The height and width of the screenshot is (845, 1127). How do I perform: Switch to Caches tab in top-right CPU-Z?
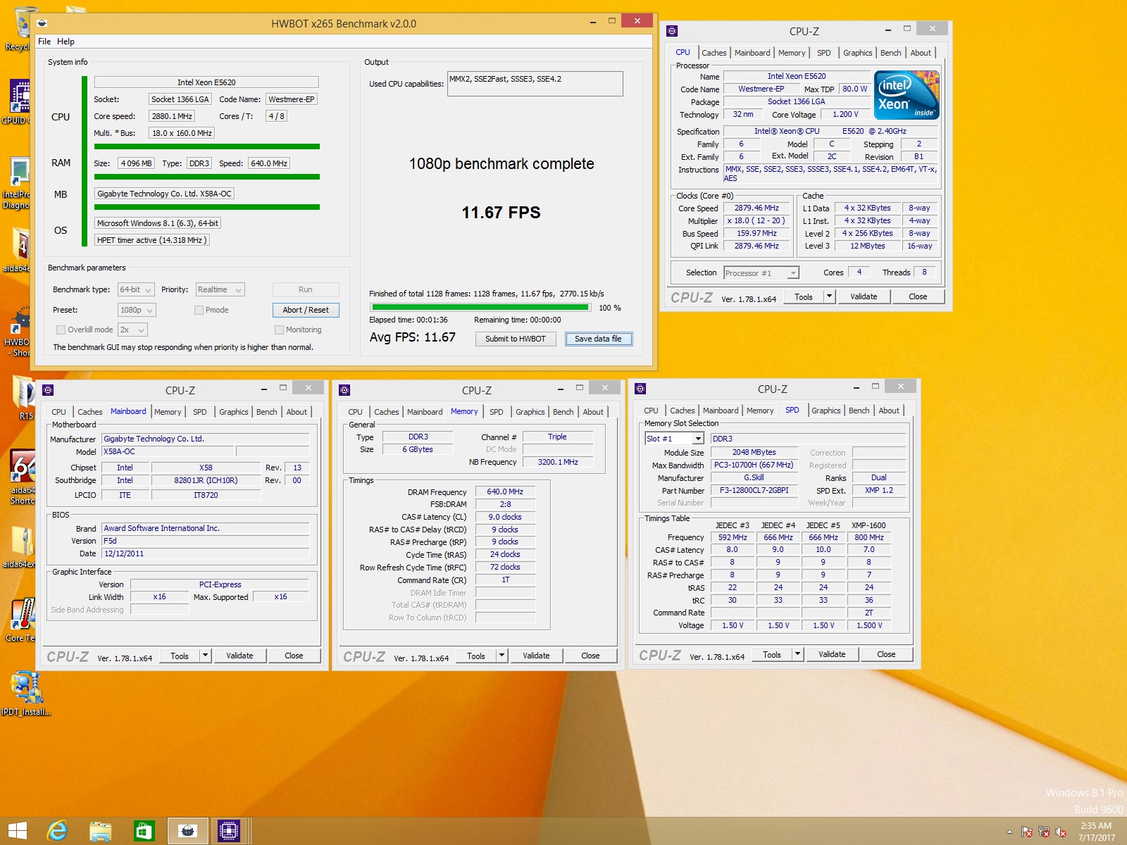click(714, 53)
